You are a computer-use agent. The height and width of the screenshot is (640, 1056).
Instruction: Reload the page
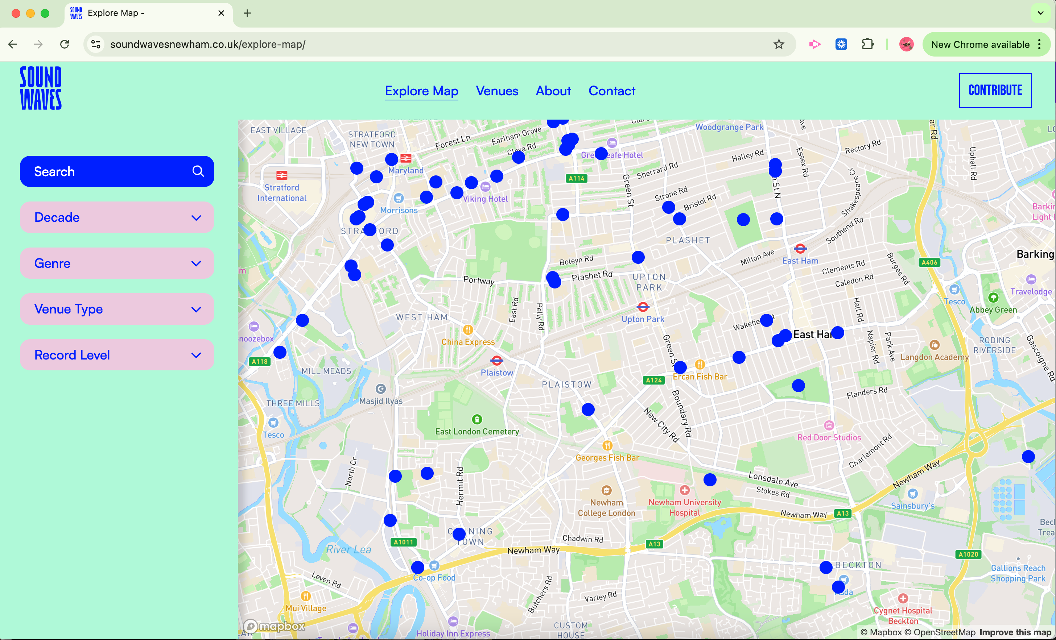[x=65, y=44]
